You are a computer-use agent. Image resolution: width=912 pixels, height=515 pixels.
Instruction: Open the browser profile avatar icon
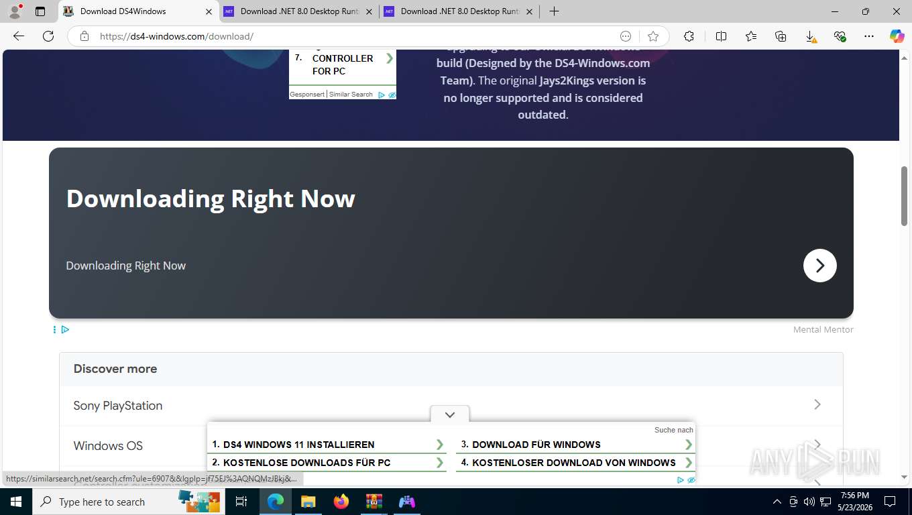[15, 11]
